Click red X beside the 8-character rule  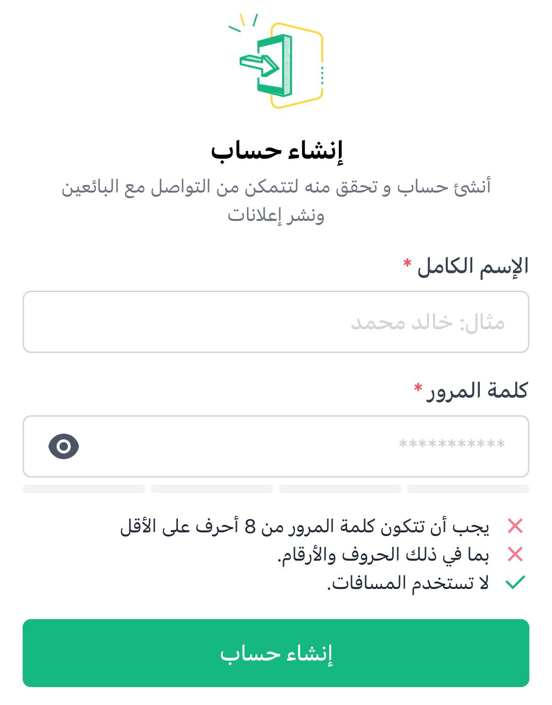[x=515, y=526]
